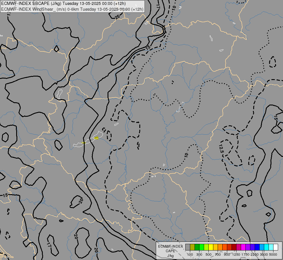
Task: Click the '1250' legend value
Action: point(236,255)
